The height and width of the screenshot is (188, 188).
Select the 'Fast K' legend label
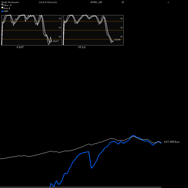click(7, 8)
